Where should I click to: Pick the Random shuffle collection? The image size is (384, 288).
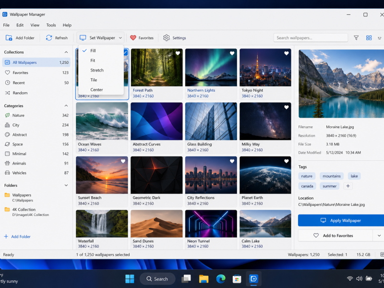36,93
